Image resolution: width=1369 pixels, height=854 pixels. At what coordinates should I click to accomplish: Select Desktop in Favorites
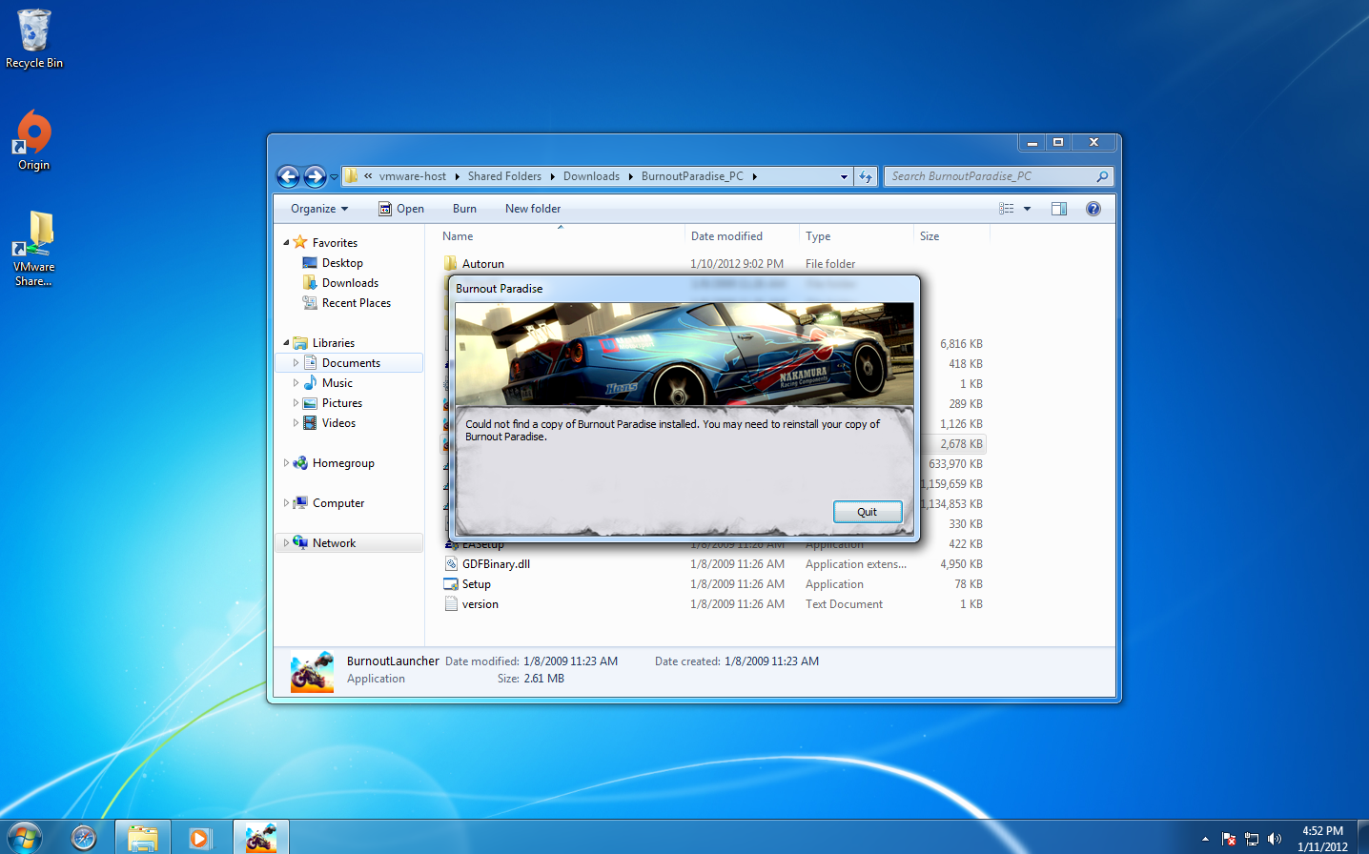[x=342, y=263]
